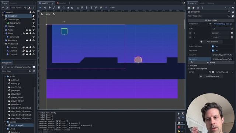Delete the rotation array element
This screenshot has width=236, height=133.
click(232, 37)
